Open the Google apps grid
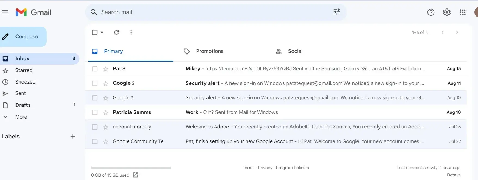The width and height of the screenshot is (478, 180). [x=463, y=12]
